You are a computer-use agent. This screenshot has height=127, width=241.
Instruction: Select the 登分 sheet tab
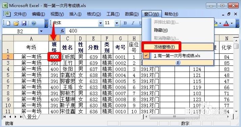point(32,117)
